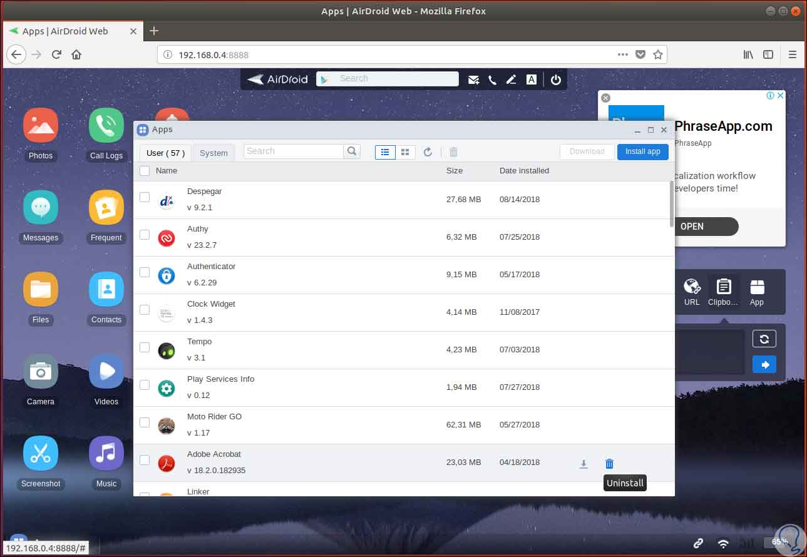This screenshot has height=557, width=807.
Task: Open the Music desktop icon
Action: [106, 454]
